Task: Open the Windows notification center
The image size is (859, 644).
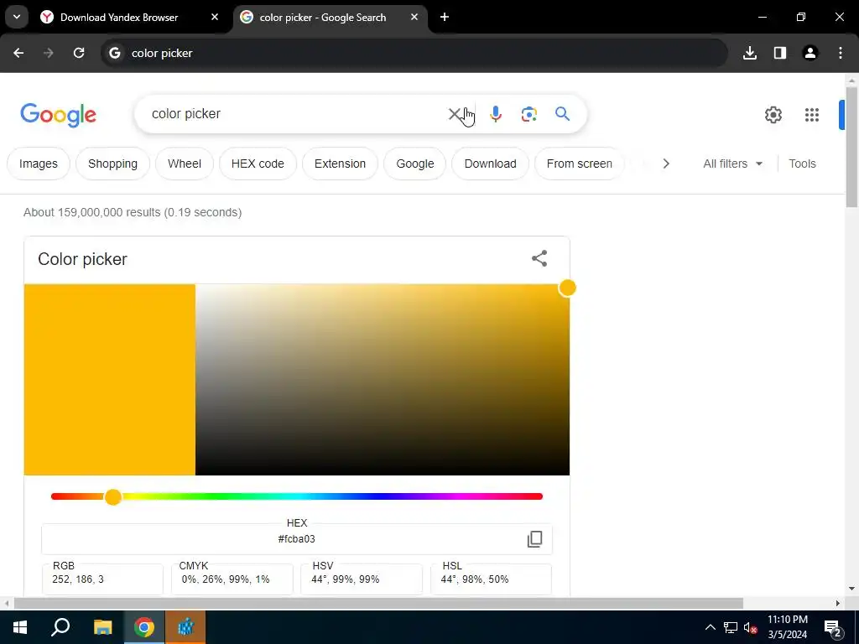Action: coord(833,627)
